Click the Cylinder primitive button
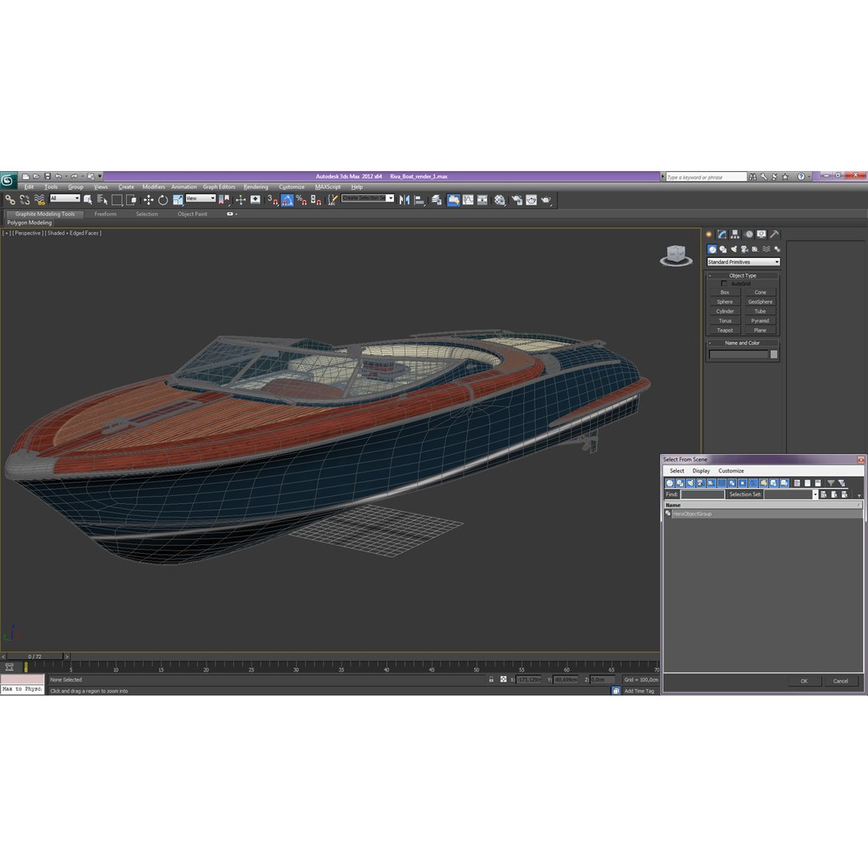868x868 pixels. coord(725,311)
